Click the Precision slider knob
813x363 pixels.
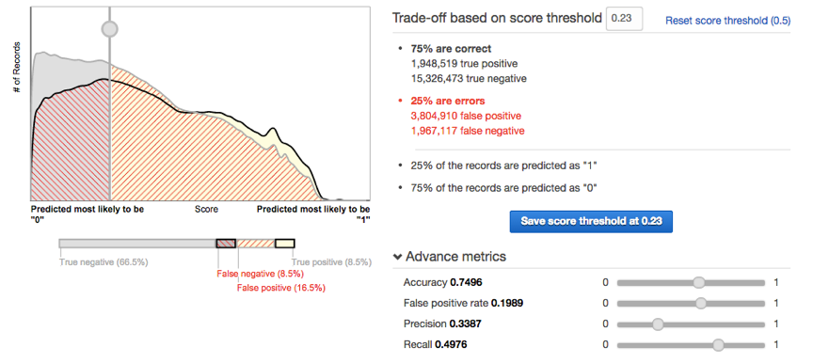[658, 324]
